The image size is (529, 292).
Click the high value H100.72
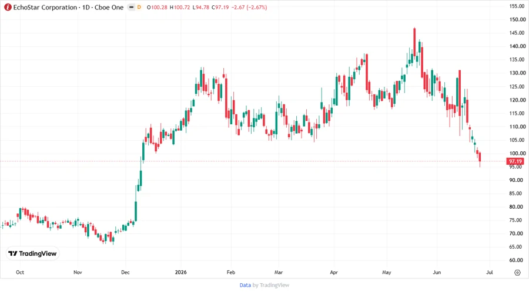[x=180, y=8]
